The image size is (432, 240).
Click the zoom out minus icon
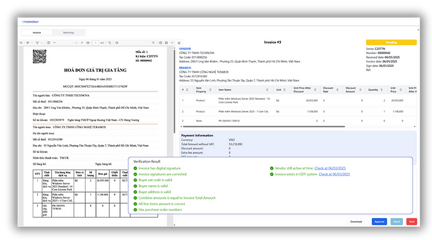coord(76,43)
